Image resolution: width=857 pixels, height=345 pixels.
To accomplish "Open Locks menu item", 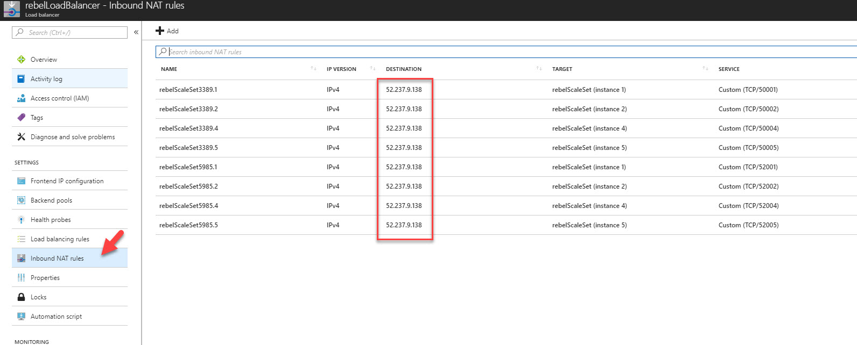I will [x=69, y=297].
